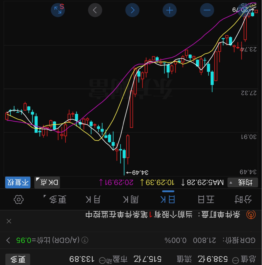Tap the 23.74 price axis label
The image size is (262, 265).
coord(249,49)
